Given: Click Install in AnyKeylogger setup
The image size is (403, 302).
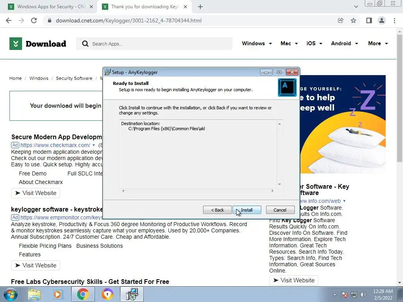Looking at the screenshot, I should [x=247, y=210].
